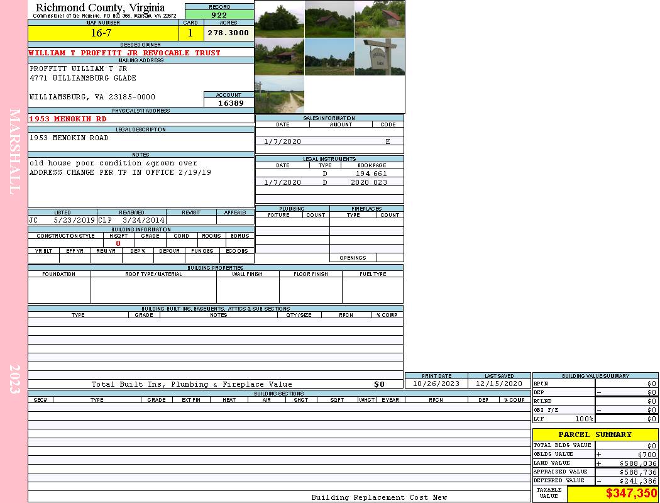Screen dimensions: 660x503
Task: Click the yellow Parcel Summary header
Action: [x=595, y=434]
